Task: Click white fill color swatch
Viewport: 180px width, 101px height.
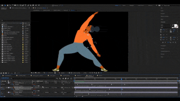Action: pyautogui.click(x=175, y=26)
